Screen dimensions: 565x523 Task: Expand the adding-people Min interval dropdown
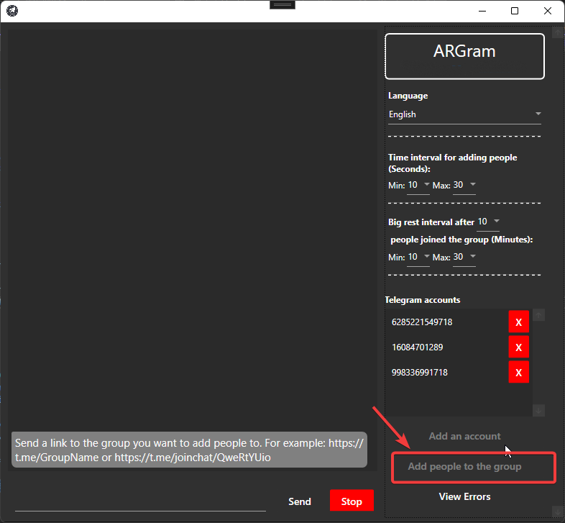(419, 185)
